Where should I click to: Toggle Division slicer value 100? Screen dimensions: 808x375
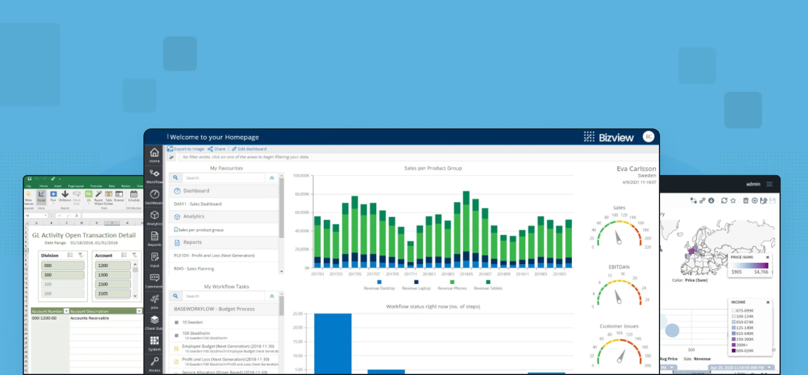click(62, 284)
